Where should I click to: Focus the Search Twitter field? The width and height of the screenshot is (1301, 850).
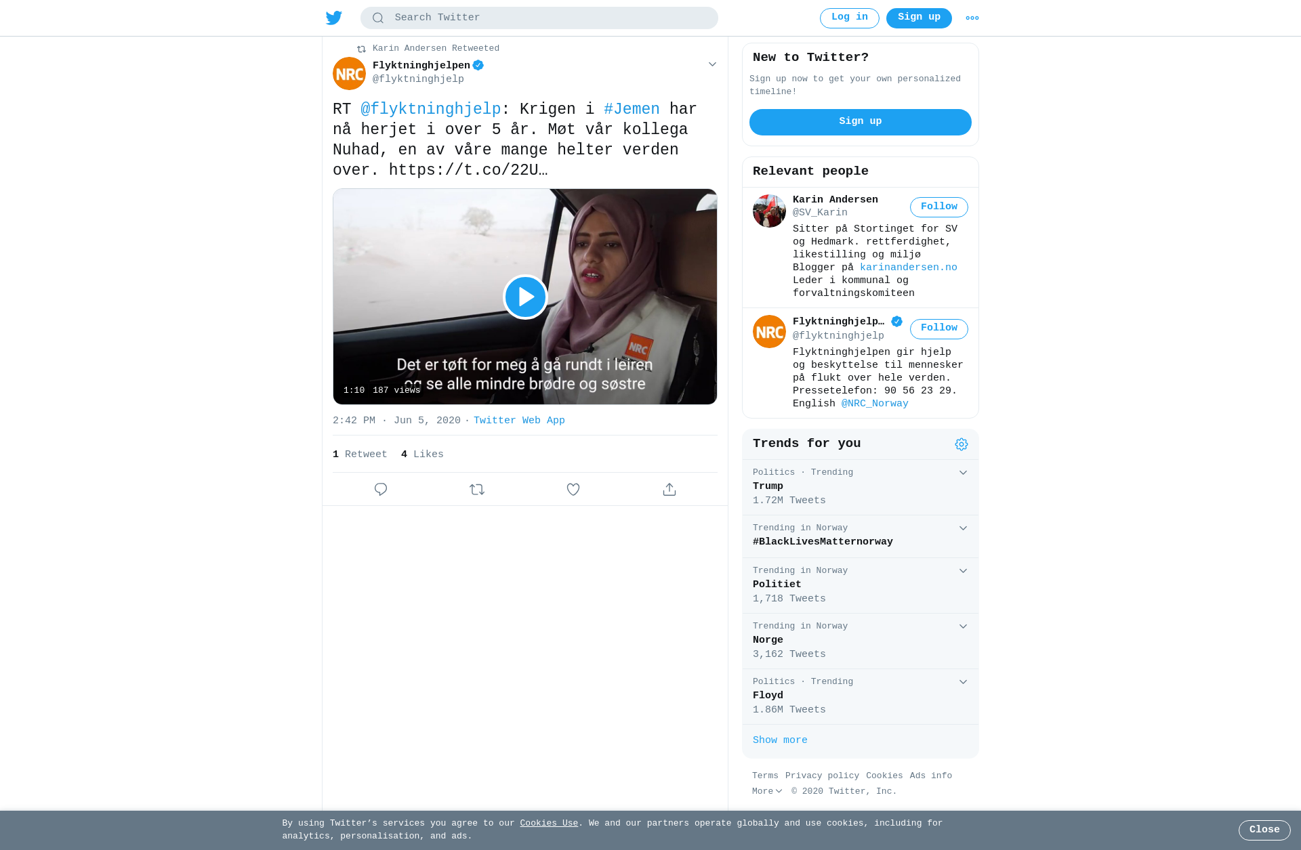pos(539,18)
